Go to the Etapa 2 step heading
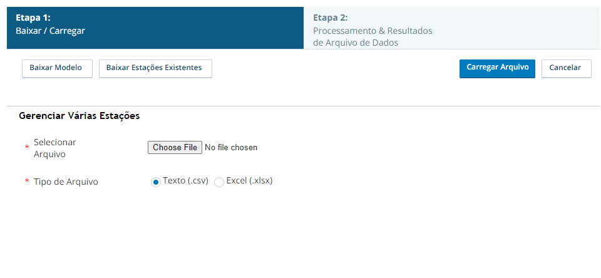This screenshot has height=278, width=601. 331,18
